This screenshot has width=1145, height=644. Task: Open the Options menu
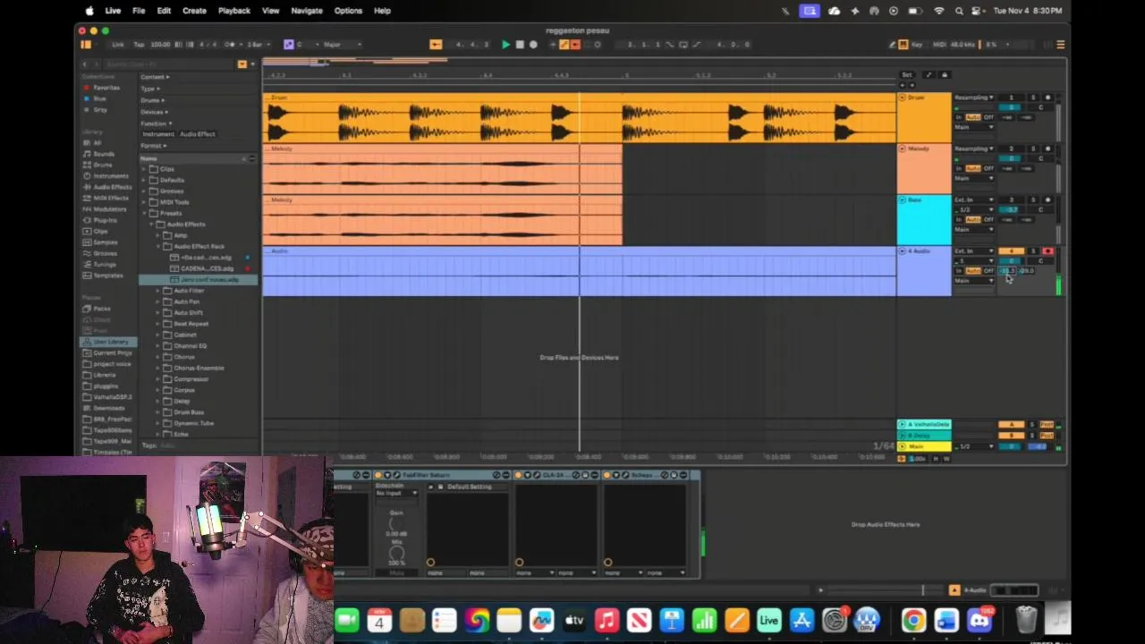(x=348, y=11)
